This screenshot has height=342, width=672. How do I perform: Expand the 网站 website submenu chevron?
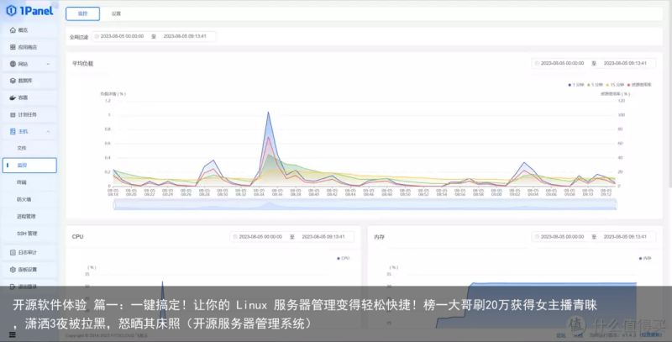[48, 64]
